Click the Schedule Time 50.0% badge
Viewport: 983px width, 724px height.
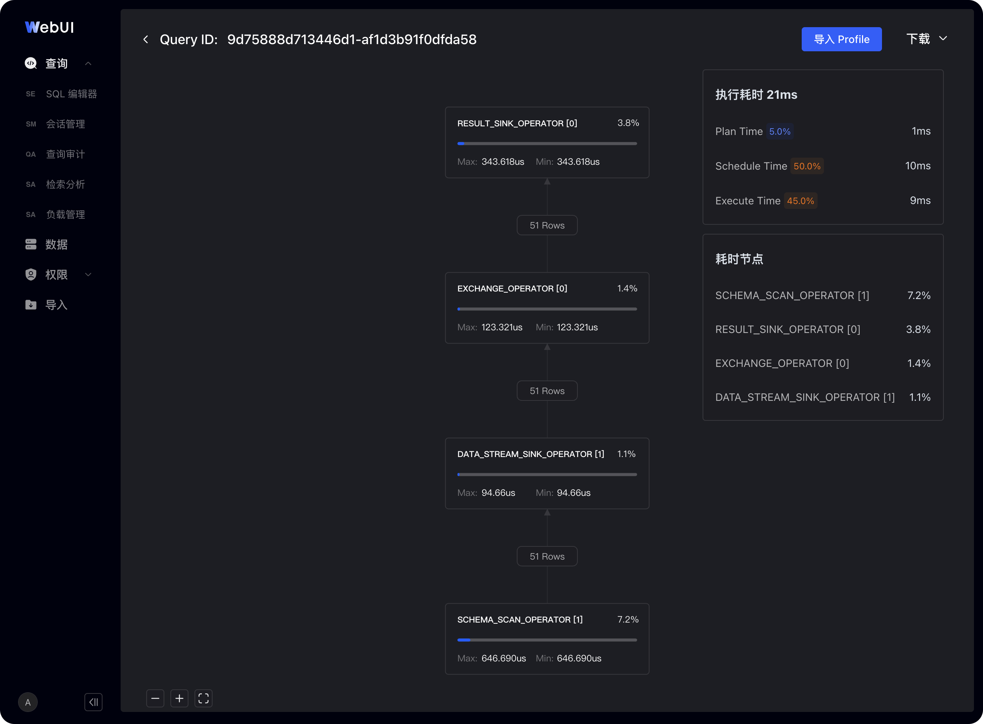[x=807, y=166]
